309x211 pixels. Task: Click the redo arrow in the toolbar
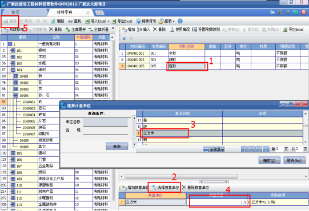(45, 21)
